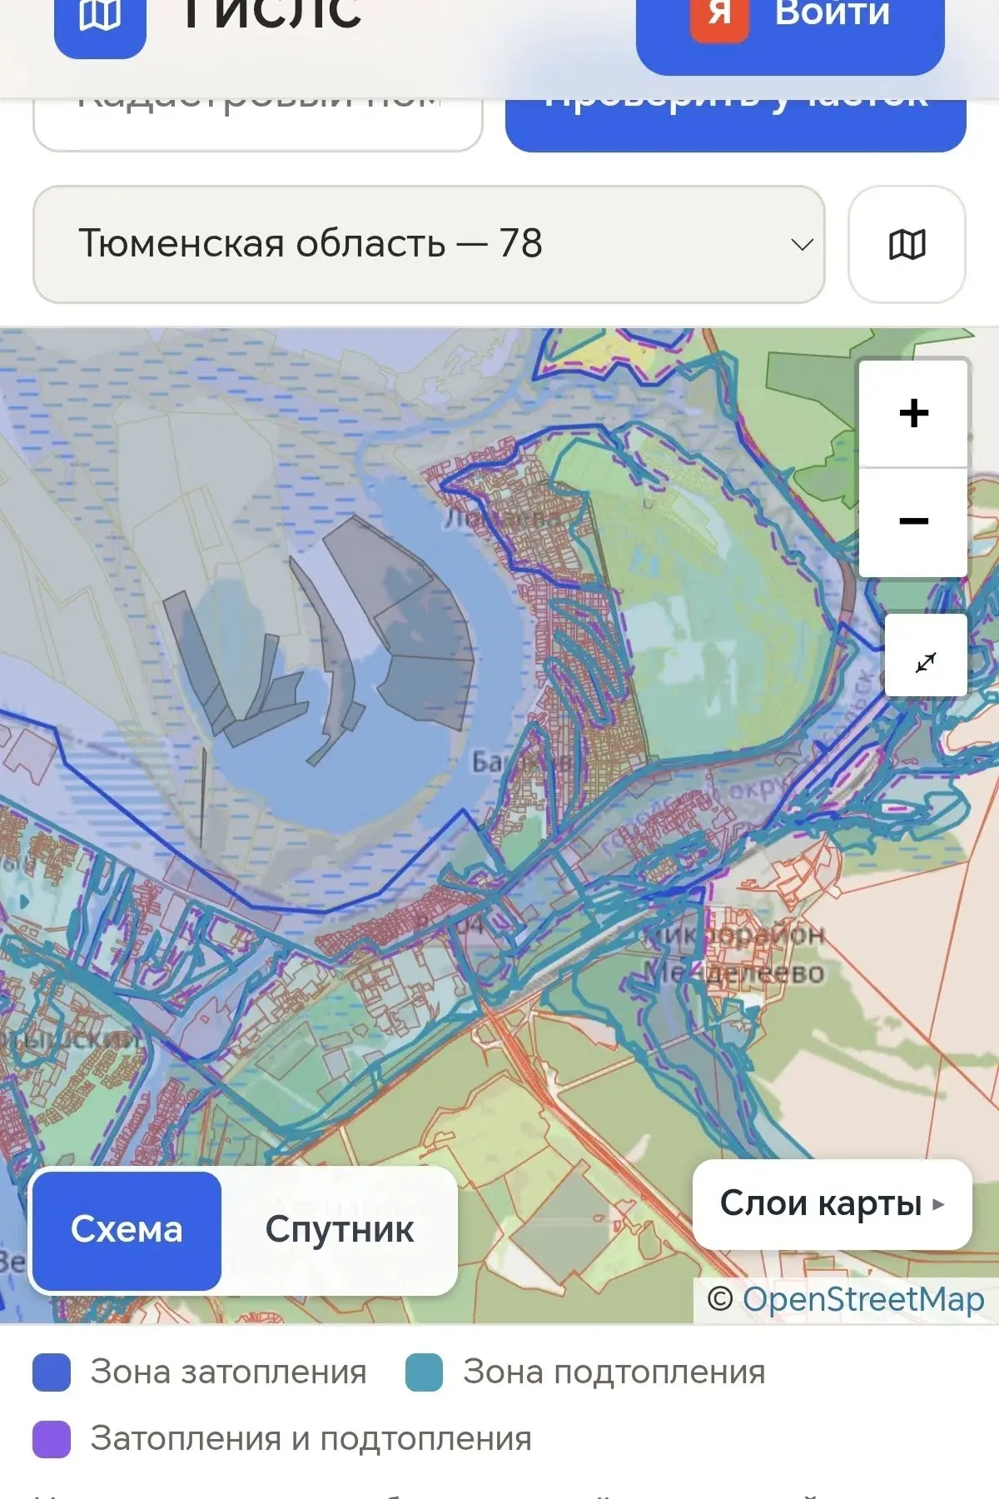Open the Тюменская область region dropdown
Image resolution: width=999 pixels, height=1499 pixels.
click(429, 244)
